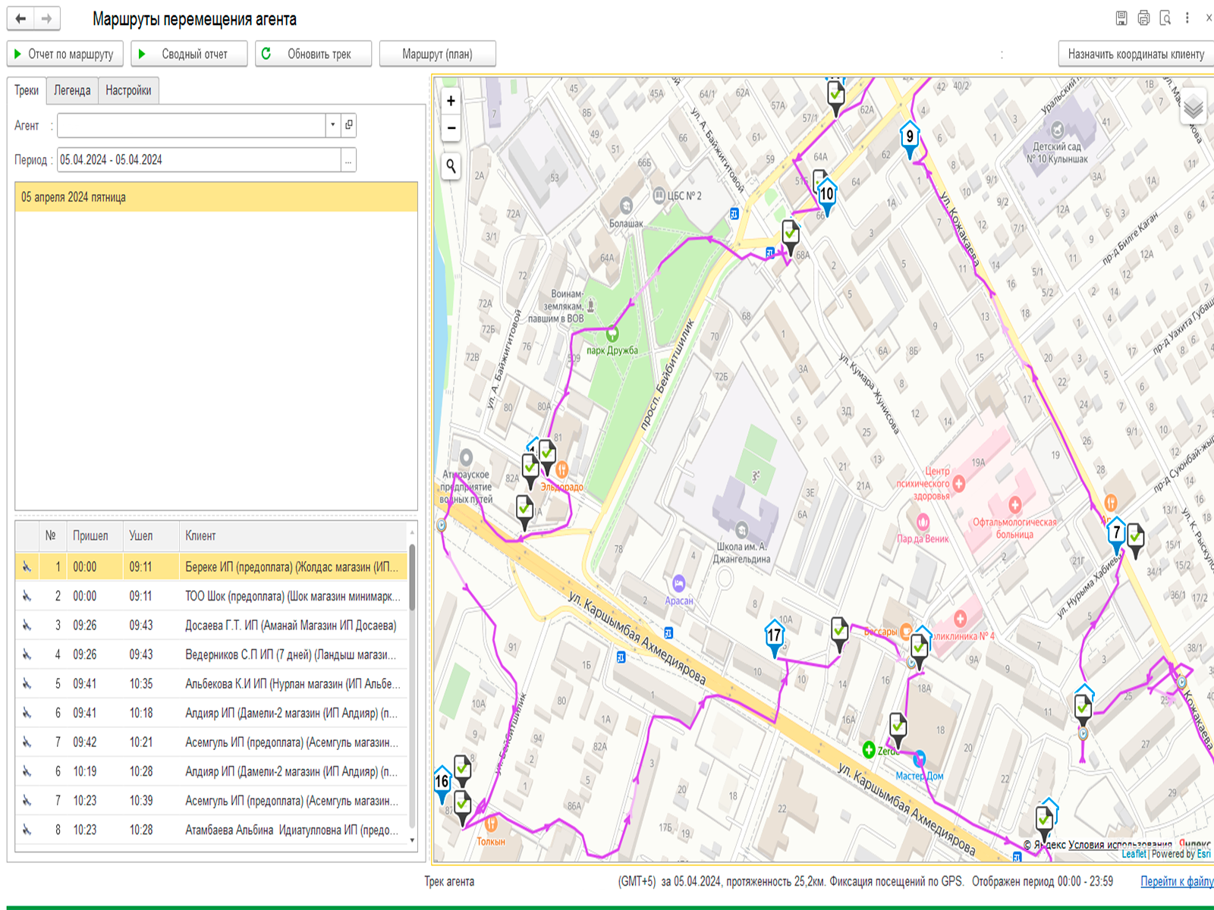Click Асемгуль ИП row arriving 10:23
This screenshot has width=1214, height=910.
pos(212,800)
